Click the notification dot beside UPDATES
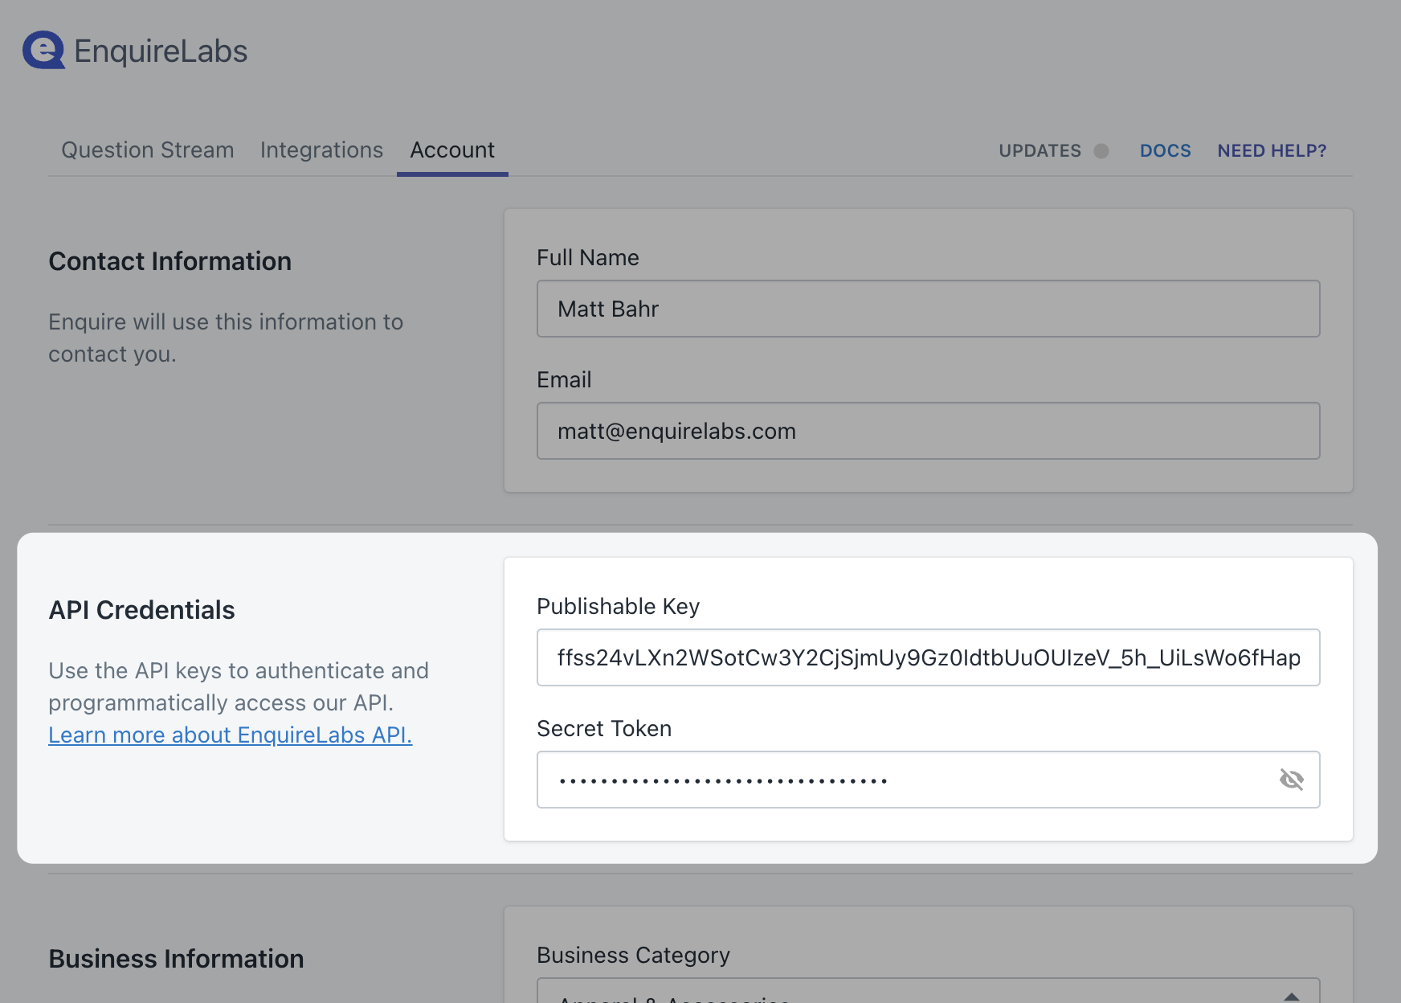 1102,150
